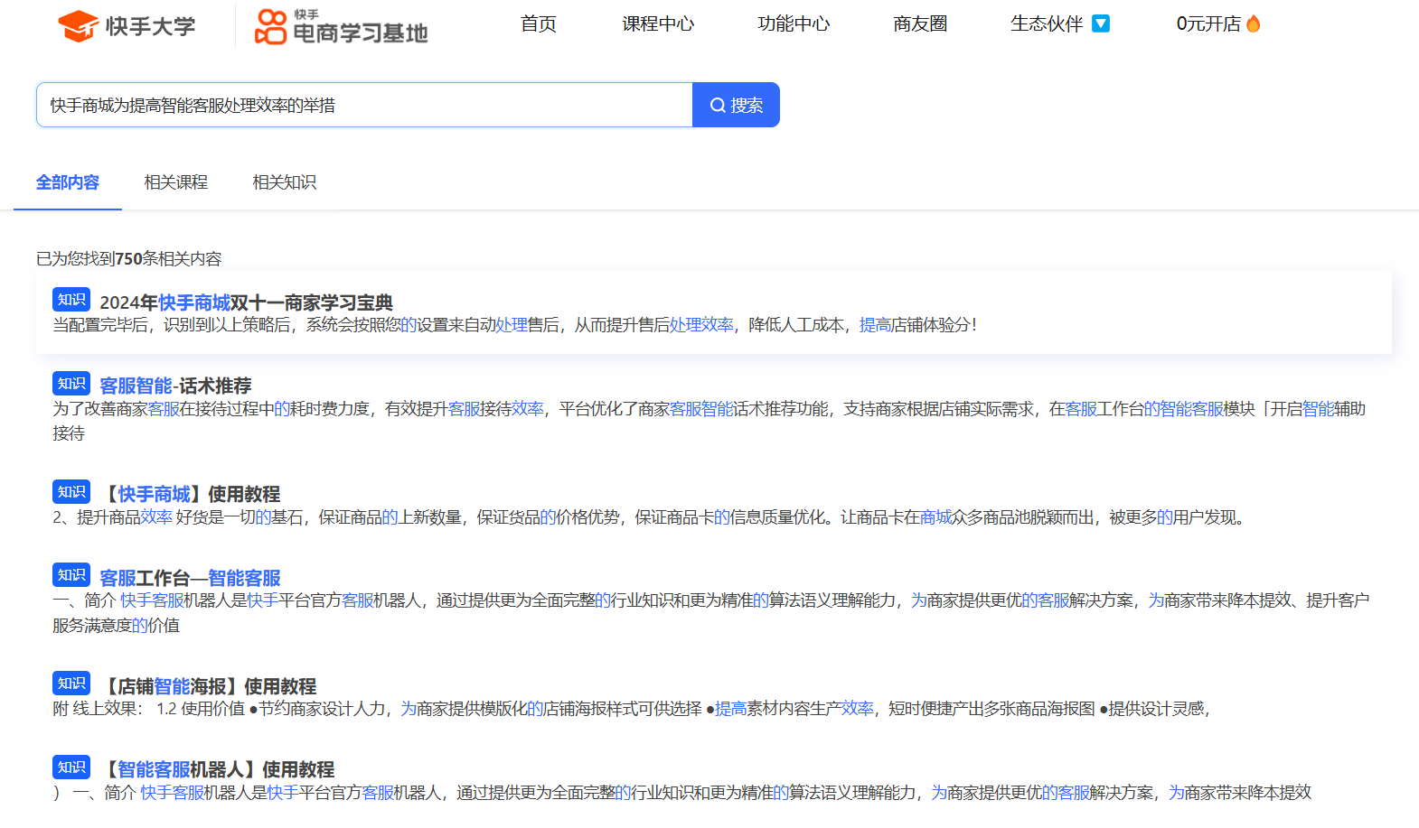Open 商友圈 menu item

920,23
